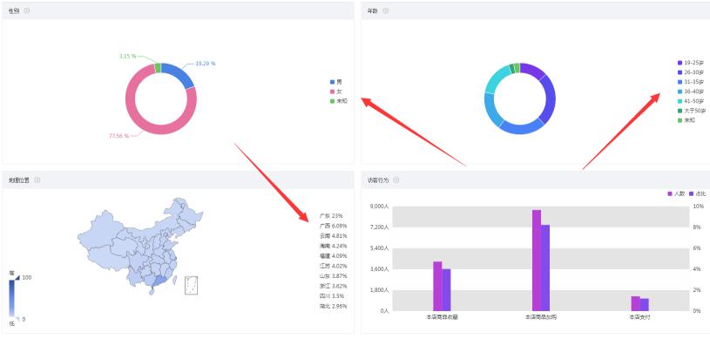Click the info icon beside 地域位置 title

point(37,180)
